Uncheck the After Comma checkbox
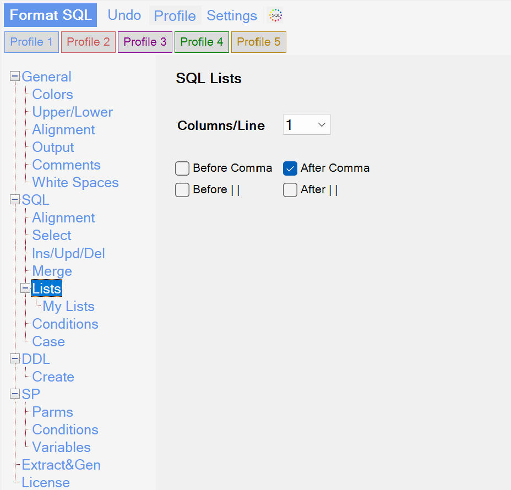Image resolution: width=511 pixels, height=490 pixels. pyautogui.click(x=290, y=168)
